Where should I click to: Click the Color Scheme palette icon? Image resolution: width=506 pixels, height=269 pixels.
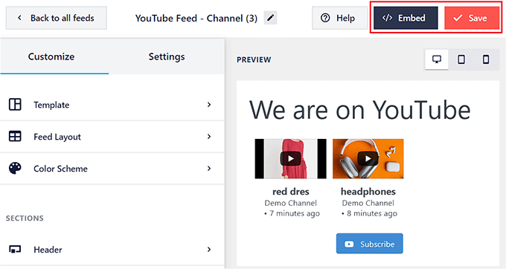pyautogui.click(x=15, y=169)
